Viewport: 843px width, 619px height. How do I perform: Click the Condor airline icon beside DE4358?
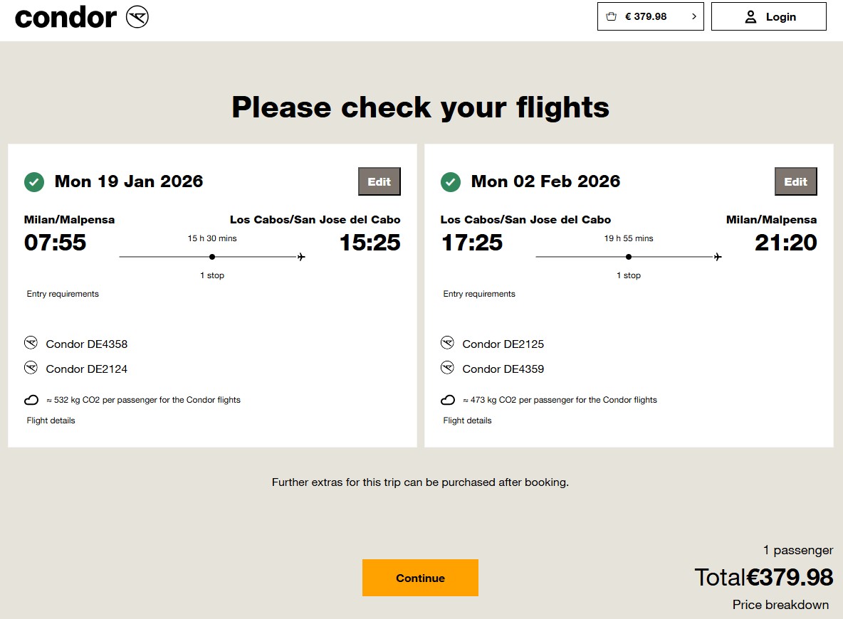31,343
